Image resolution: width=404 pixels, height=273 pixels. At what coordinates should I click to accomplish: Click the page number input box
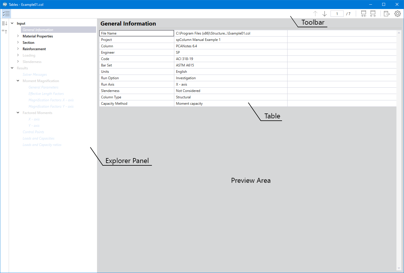[x=337, y=13]
